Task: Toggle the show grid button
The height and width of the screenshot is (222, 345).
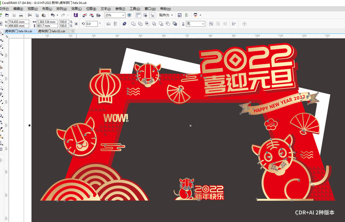Action: (x=145, y=15)
